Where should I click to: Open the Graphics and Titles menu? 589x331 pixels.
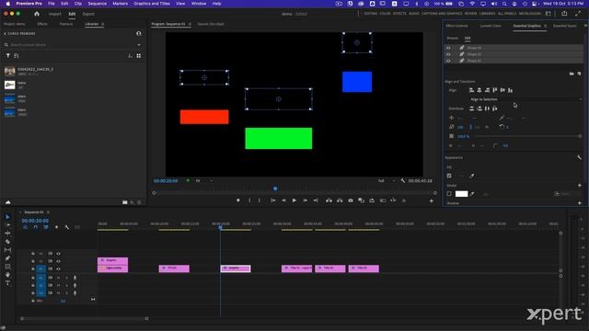pos(152,4)
